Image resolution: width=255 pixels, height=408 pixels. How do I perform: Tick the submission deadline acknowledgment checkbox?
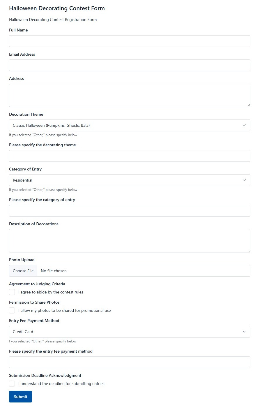(12, 384)
